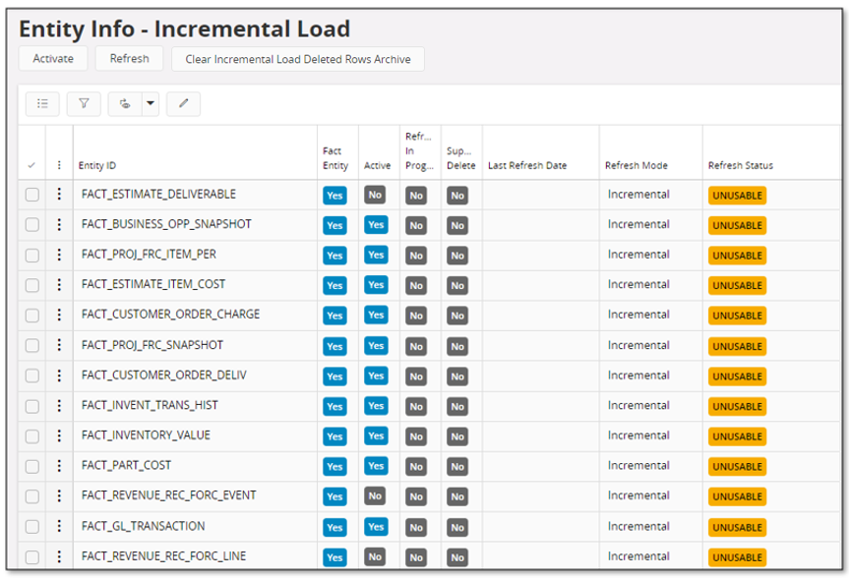This screenshot has height=579, width=849.
Task: Expand the dropdown next to the export icon
Action: [x=150, y=103]
